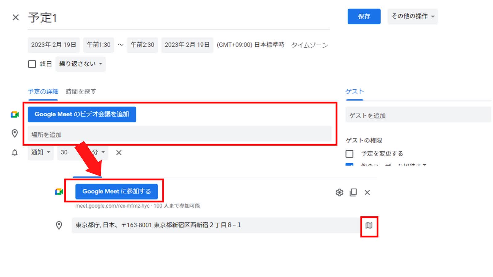Click the (GMT+09:00) 日本標準時 text

[x=250, y=45]
